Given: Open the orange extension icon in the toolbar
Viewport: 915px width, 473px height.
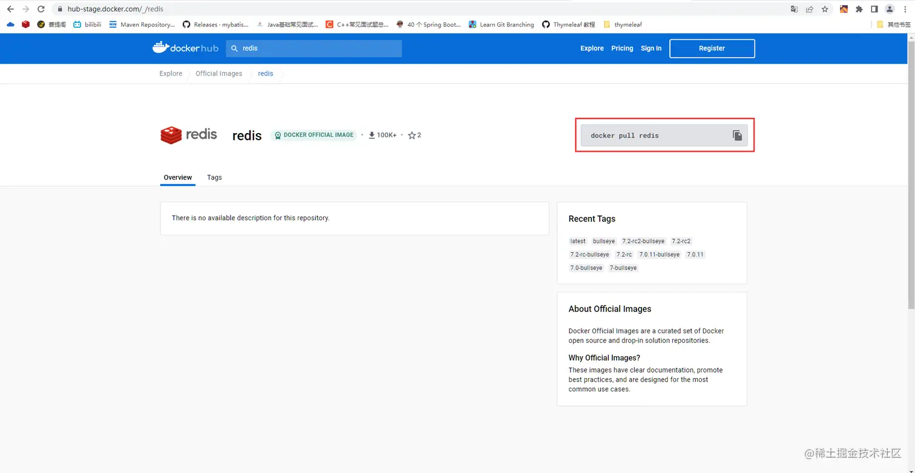Looking at the screenshot, I should click(x=844, y=9).
